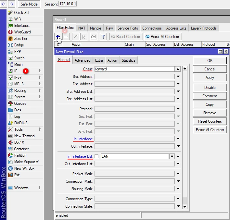Open the Advanced rule tab
The height and width of the screenshot is (220, 230).
point(83,60)
